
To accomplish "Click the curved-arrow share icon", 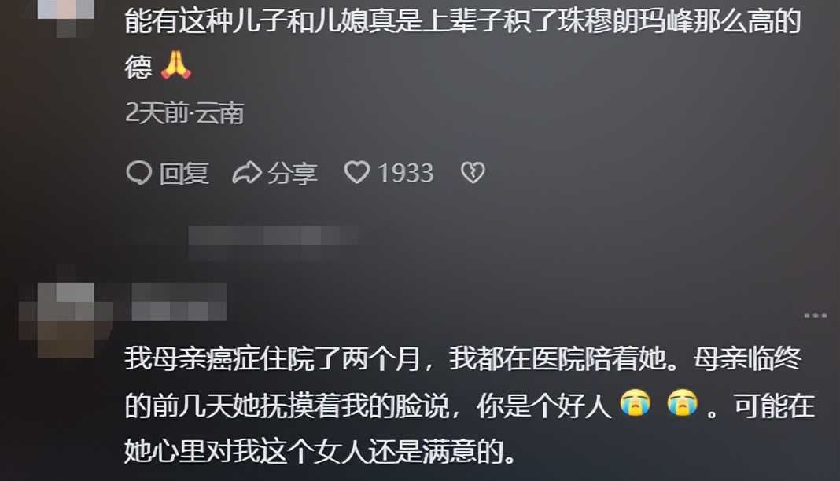I will pos(247,173).
